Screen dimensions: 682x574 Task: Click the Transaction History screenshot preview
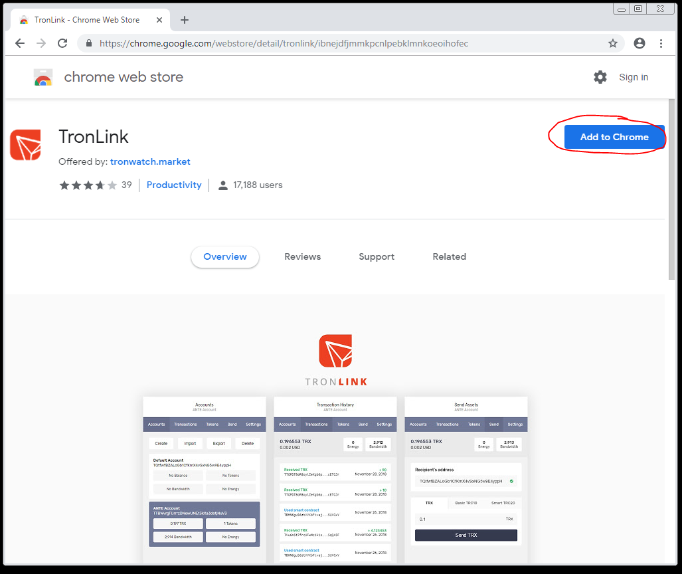click(335, 479)
